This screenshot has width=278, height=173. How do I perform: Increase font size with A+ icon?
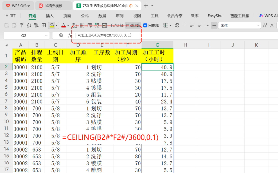[265, 25]
